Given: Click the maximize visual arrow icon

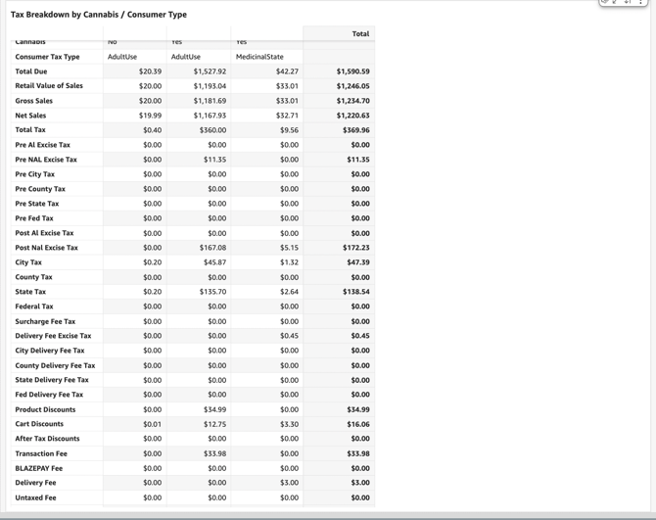Looking at the screenshot, I should tap(615, 2).
